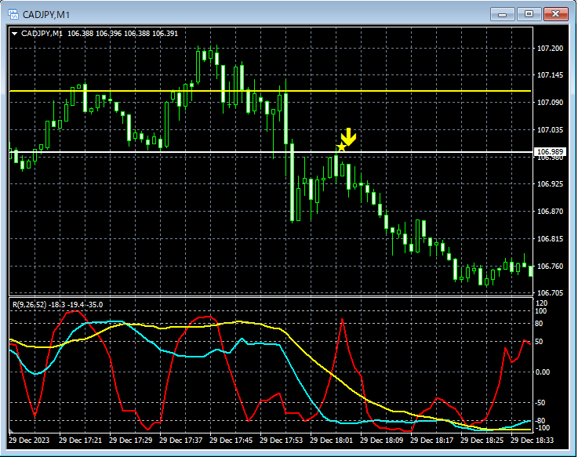Click the 29 Dec 17:37 time label

click(x=180, y=441)
